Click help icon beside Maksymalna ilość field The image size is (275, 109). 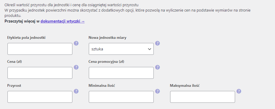239,91
